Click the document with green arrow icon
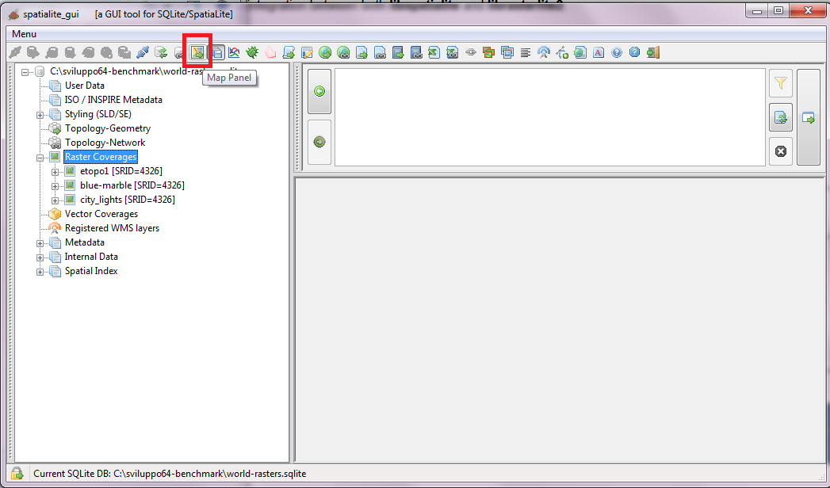 (361, 52)
